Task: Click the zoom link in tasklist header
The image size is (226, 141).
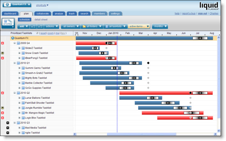Action: pos(51,33)
